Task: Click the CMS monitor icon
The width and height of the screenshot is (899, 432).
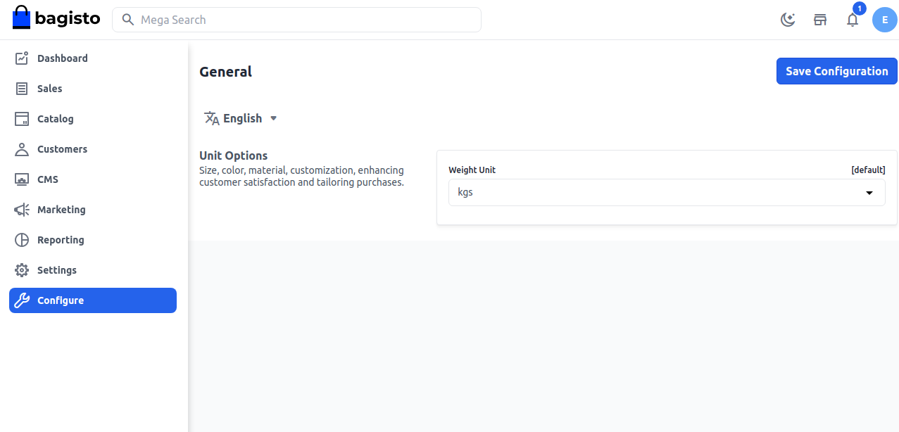Action: (x=22, y=179)
